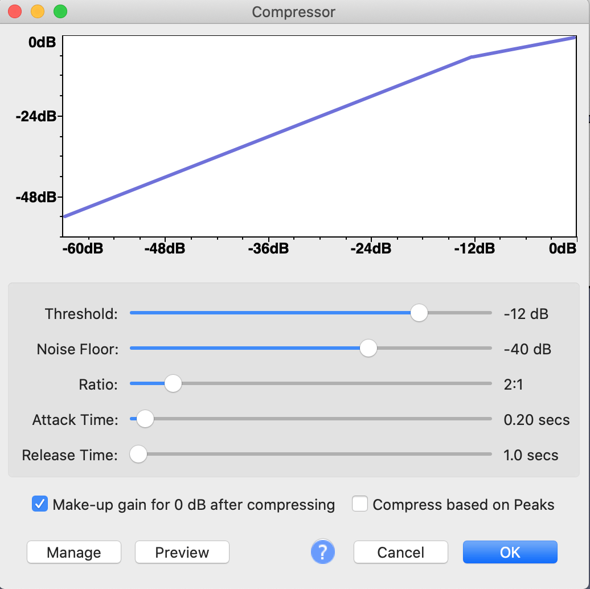Click the -36dB horizontal axis label
The height and width of the screenshot is (589, 590).
268,248
